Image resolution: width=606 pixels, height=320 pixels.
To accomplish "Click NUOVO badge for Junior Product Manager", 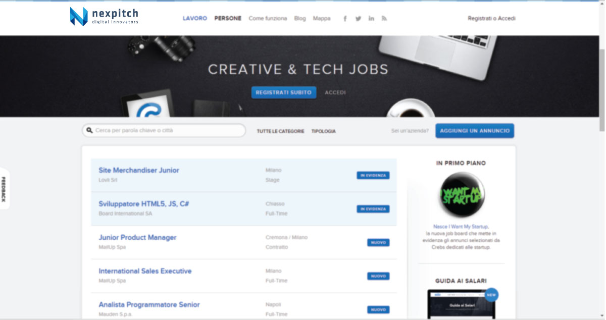I will click(378, 242).
